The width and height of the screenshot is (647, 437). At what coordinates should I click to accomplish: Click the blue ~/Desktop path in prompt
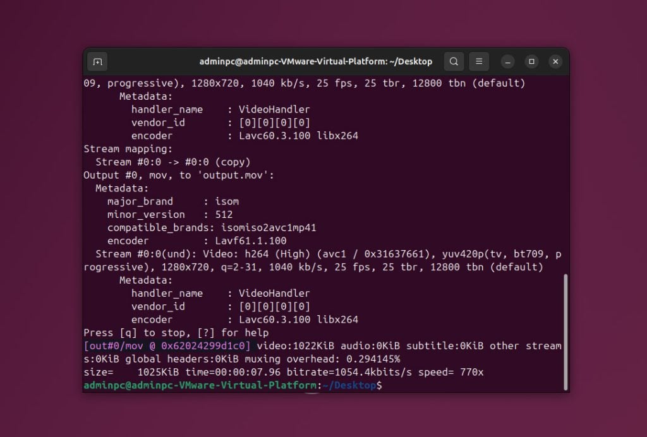349,385
